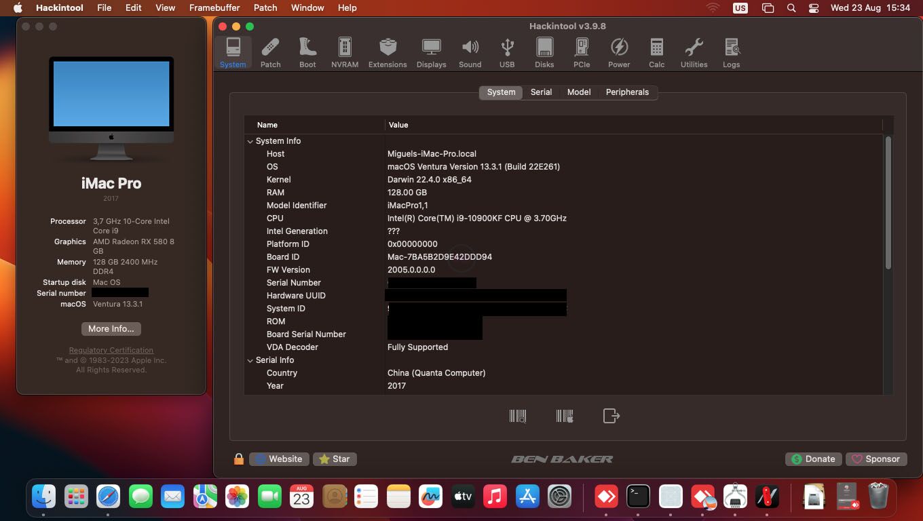
Task: Open the Logs toolbar section
Action: point(731,53)
